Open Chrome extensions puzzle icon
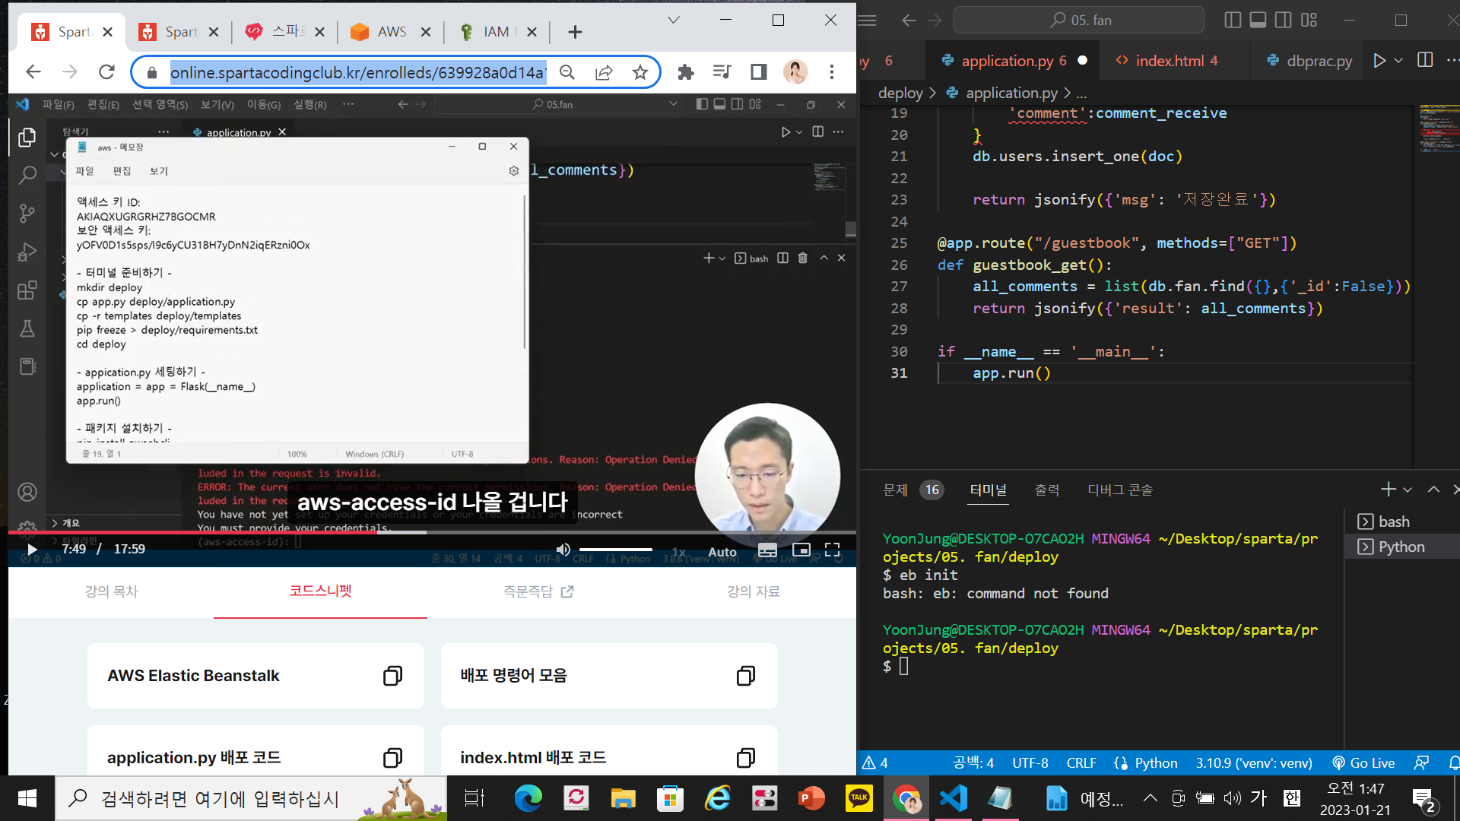The height and width of the screenshot is (821, 1460). click(686, 72)
